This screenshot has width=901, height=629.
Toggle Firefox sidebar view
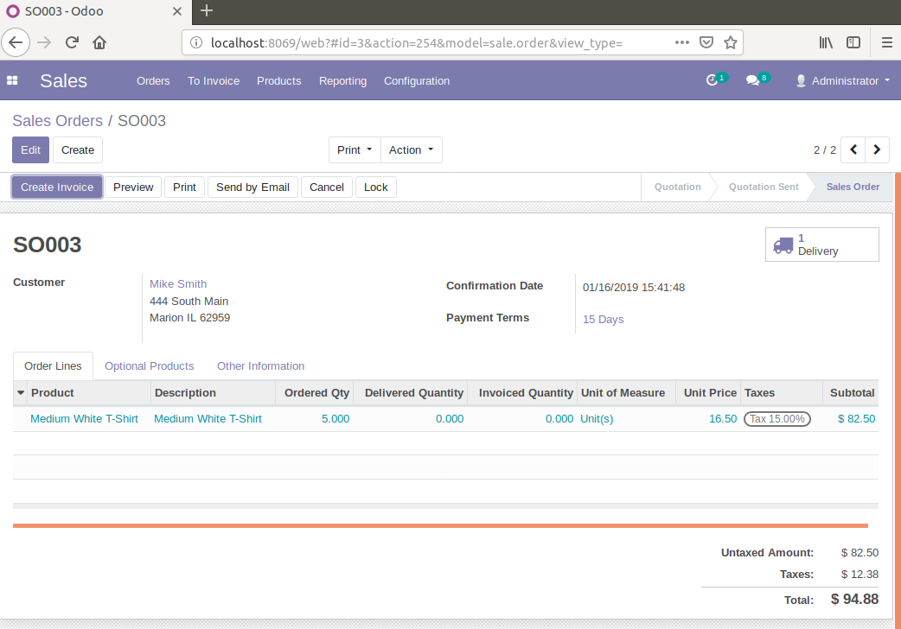(x=853, y=42)
